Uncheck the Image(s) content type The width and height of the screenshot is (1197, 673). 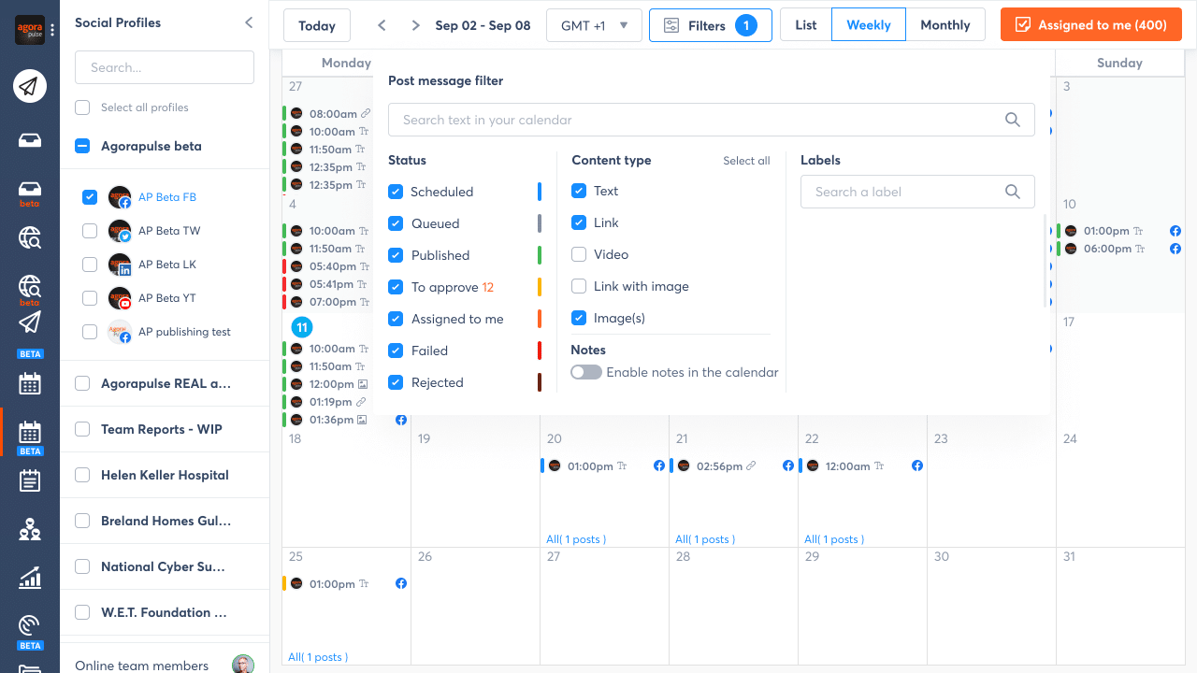[x=579, y=318]
